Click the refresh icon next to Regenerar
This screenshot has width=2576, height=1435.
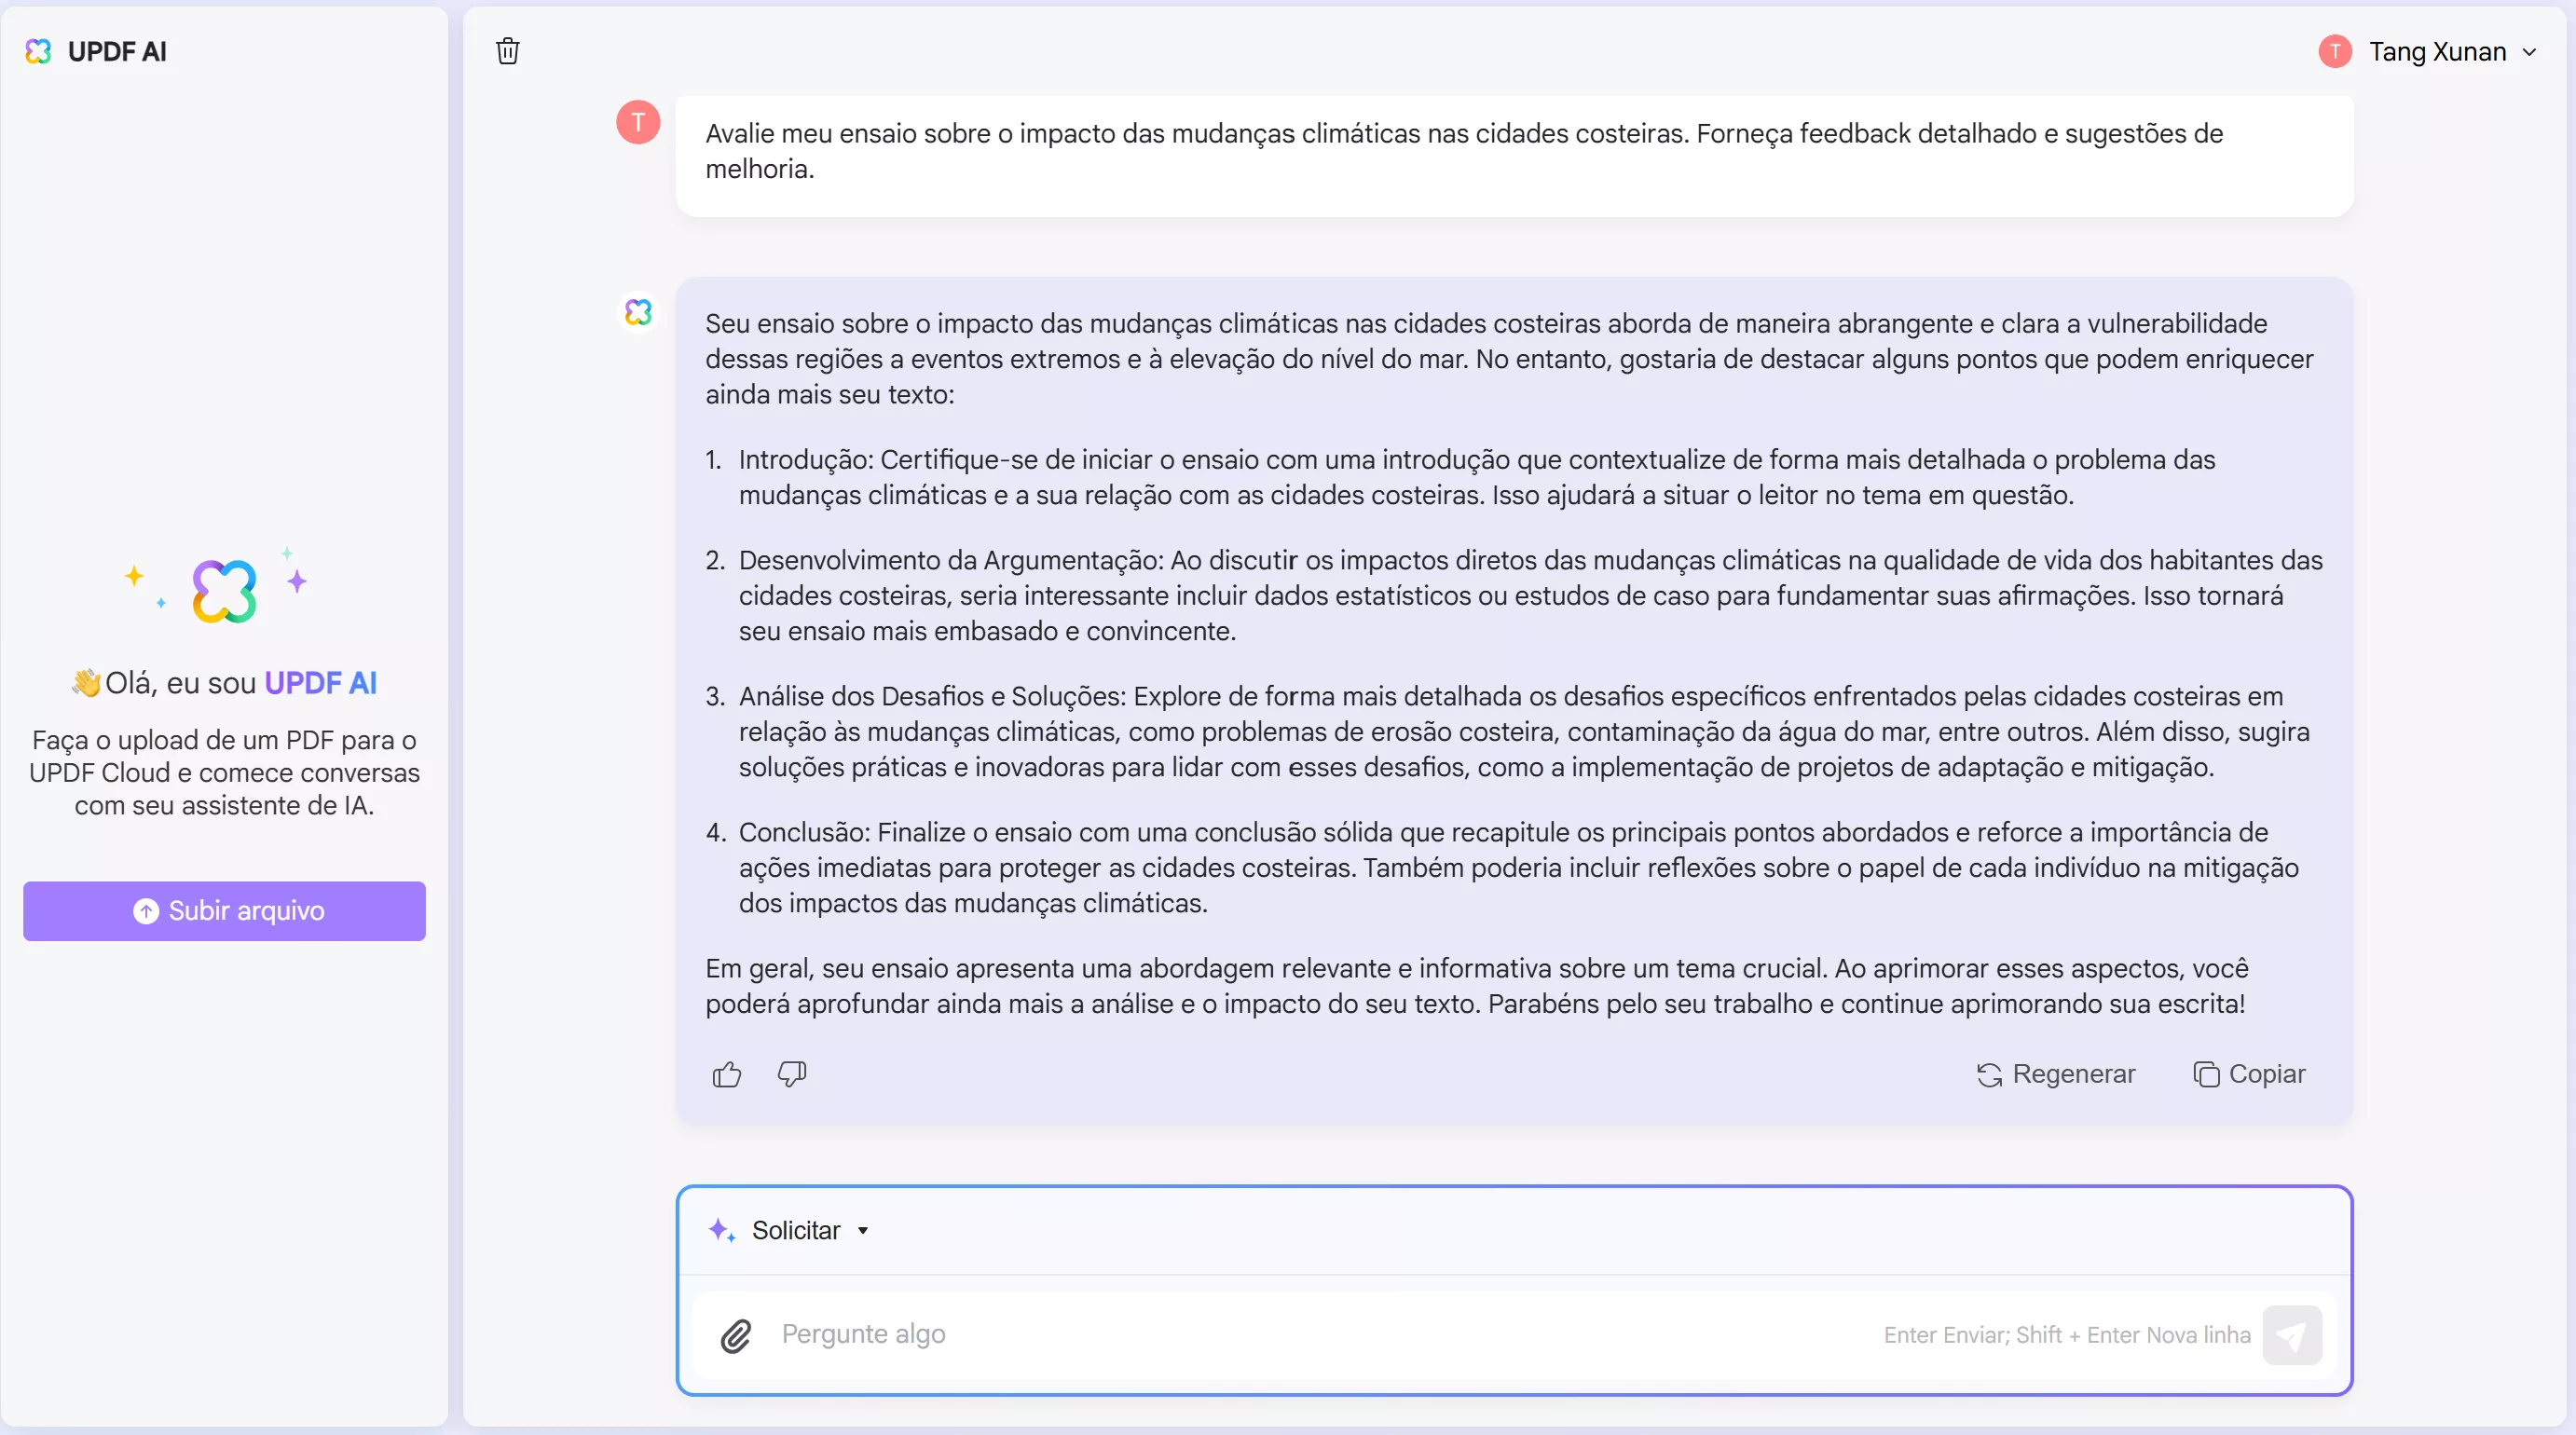(1990, 1074)
